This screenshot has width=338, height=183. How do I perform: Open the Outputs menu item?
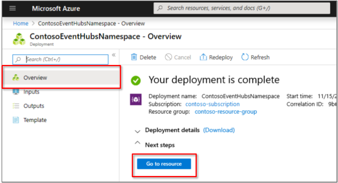pos(34,106)
